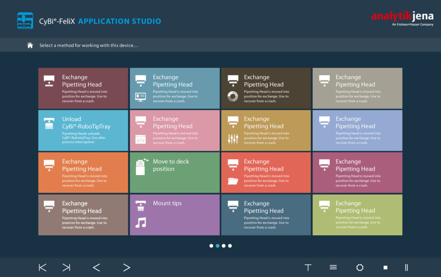Viewport: 441px width, 277px height.
Task: Open the olive-green Exchange Pipetting Head tile
Action: 357,215
